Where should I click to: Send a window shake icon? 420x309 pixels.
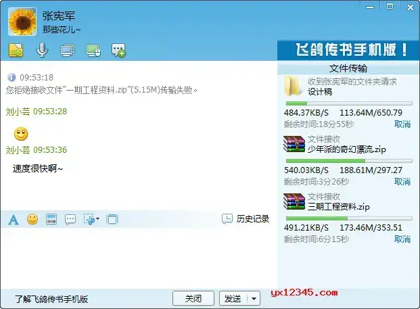(x=112, y=219)
